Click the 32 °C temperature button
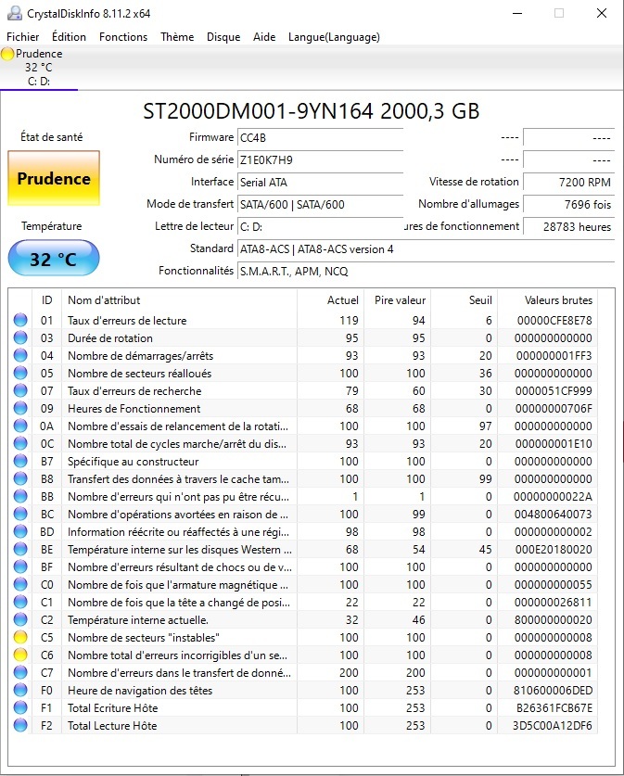 pos(54,258)
